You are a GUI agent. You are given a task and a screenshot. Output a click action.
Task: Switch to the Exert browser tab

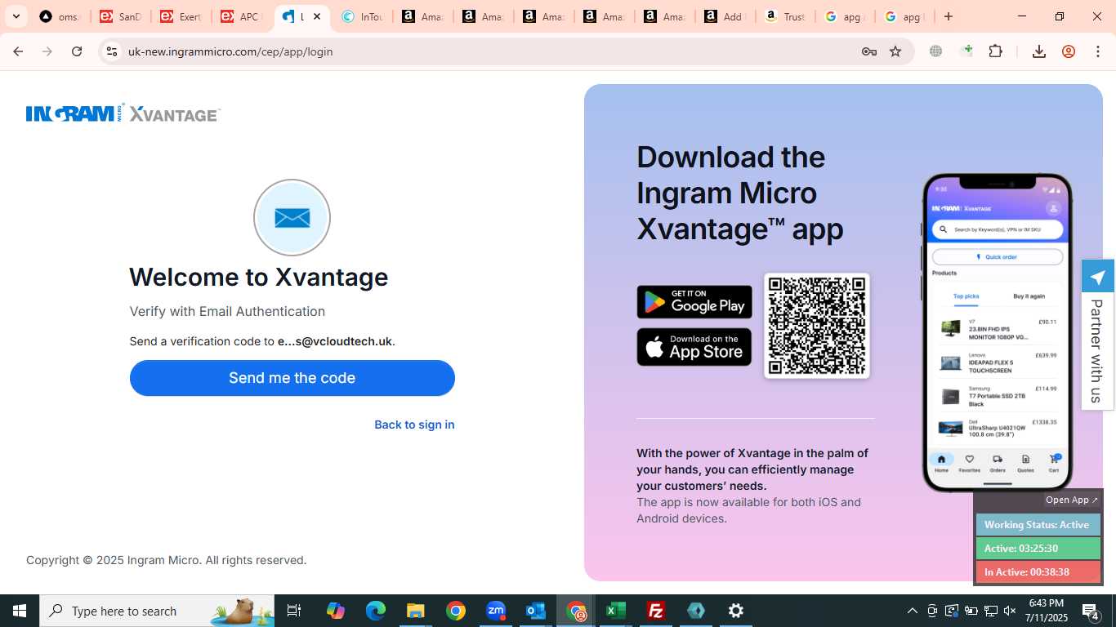(181, 16)
